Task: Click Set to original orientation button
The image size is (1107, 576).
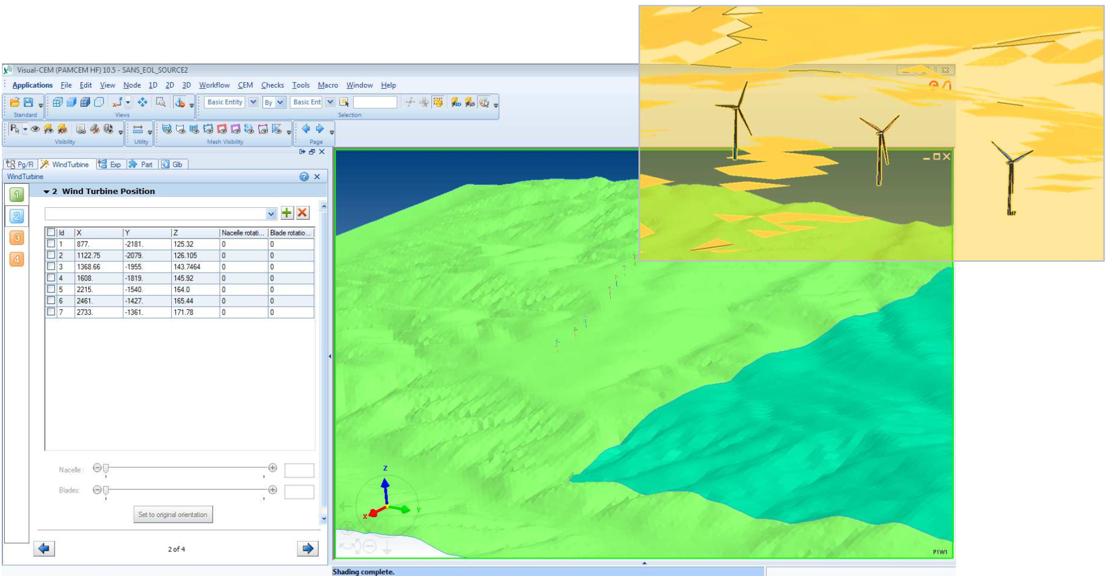Action: click(172, 515)
